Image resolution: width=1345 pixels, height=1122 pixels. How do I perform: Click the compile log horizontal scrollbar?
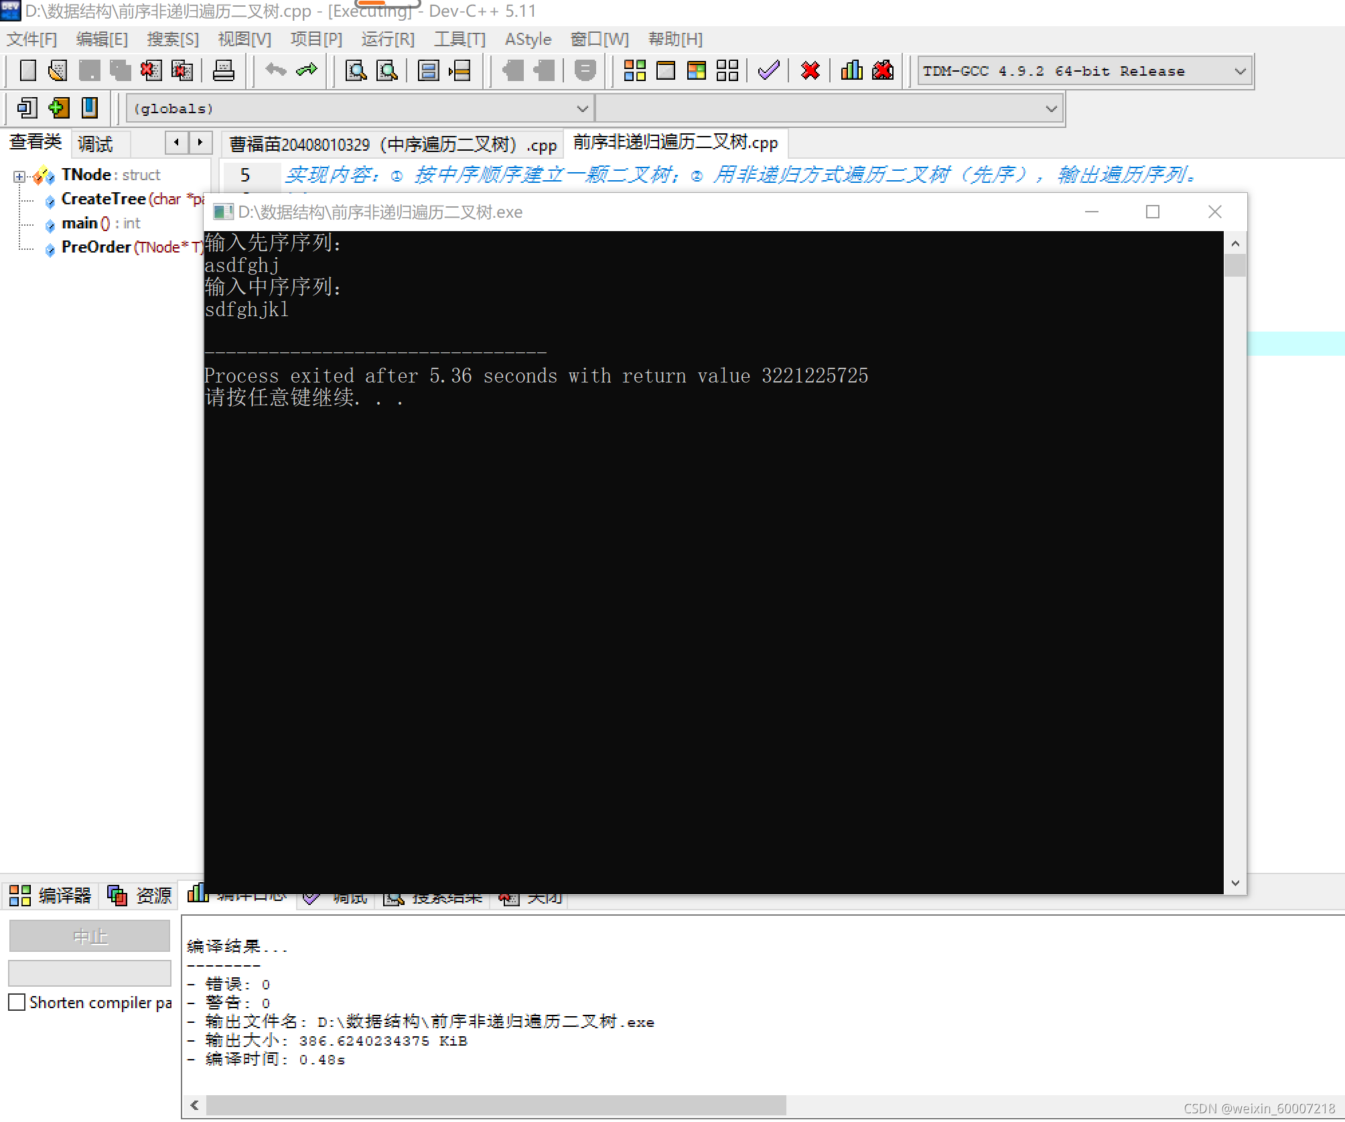click(x=496, y=1105)
